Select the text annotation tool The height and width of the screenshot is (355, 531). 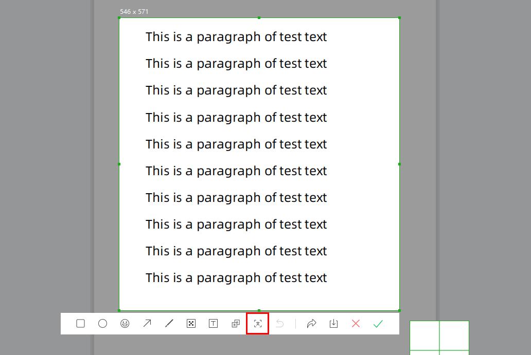(213, 324)
